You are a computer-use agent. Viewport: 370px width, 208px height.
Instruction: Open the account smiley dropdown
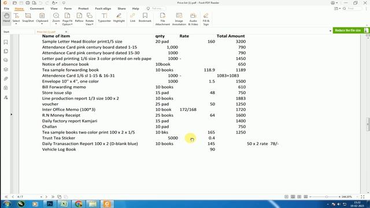334,3
